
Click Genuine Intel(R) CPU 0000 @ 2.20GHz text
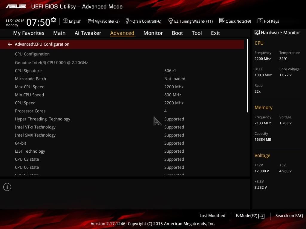[51, 63]
